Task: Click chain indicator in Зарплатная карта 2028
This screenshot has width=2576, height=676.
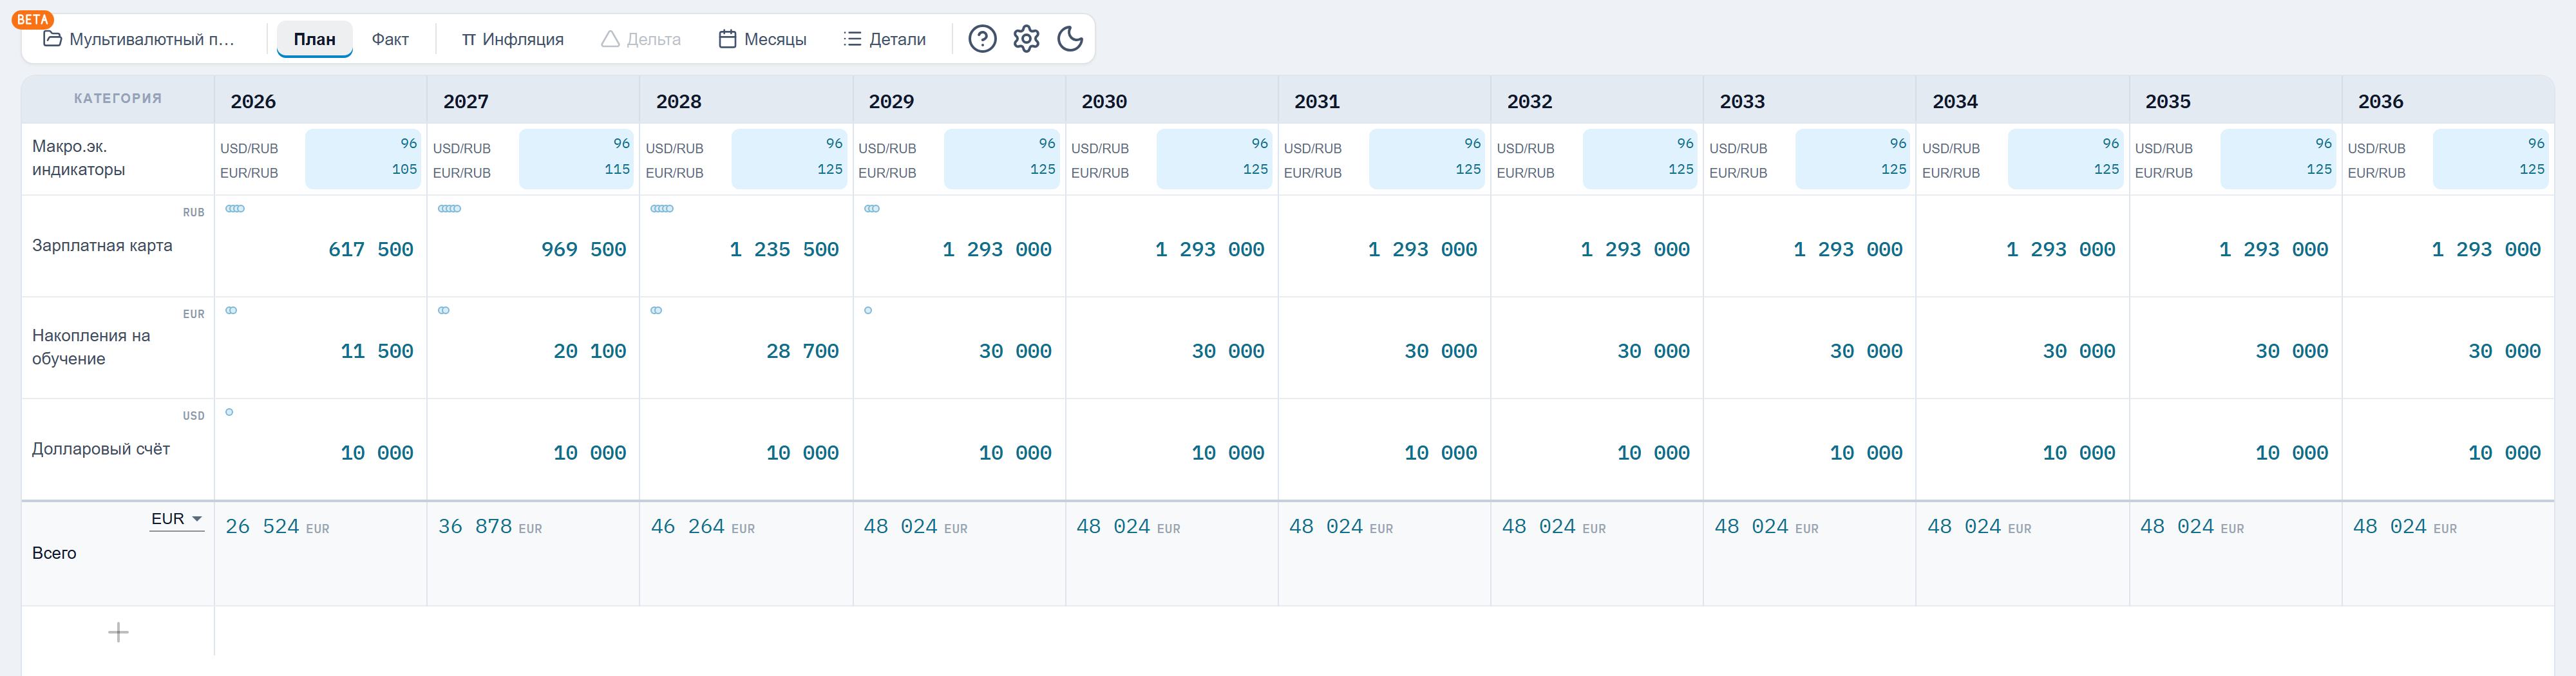Action: [662, 209]
